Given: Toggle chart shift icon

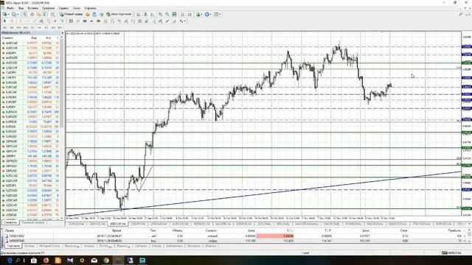Looking at the screenshot, I should [190, 14].
